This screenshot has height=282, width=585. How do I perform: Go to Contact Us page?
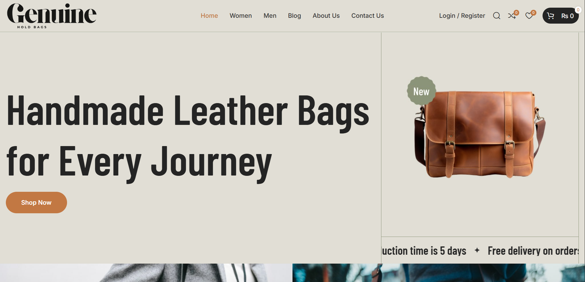[x=367, y=16]
